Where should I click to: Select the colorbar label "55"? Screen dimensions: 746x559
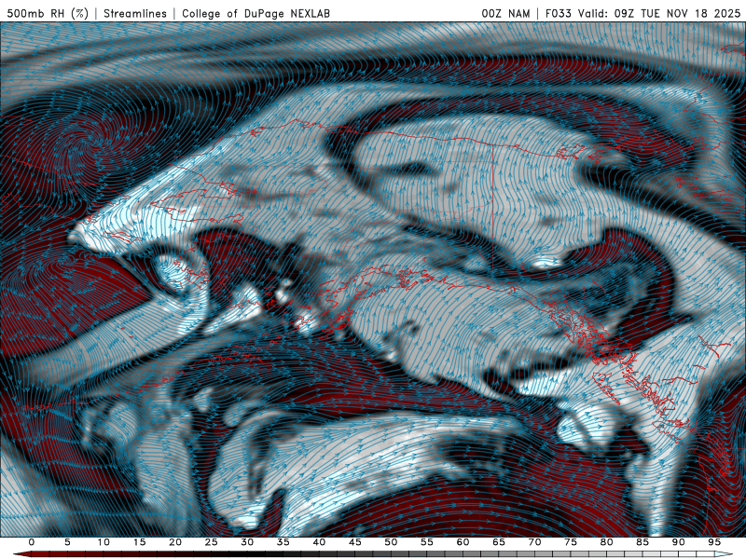click(x=427, y=542)
